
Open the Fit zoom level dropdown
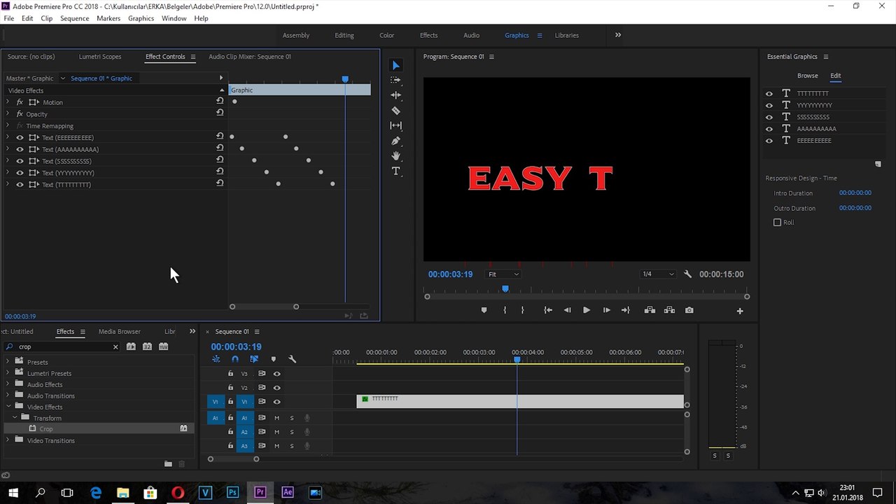click(503, 274)
